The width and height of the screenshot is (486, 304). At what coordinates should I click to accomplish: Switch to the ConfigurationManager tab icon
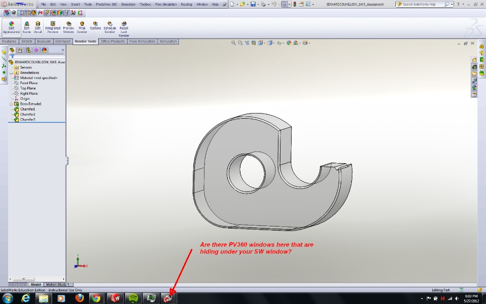click(x=28, y=50)
